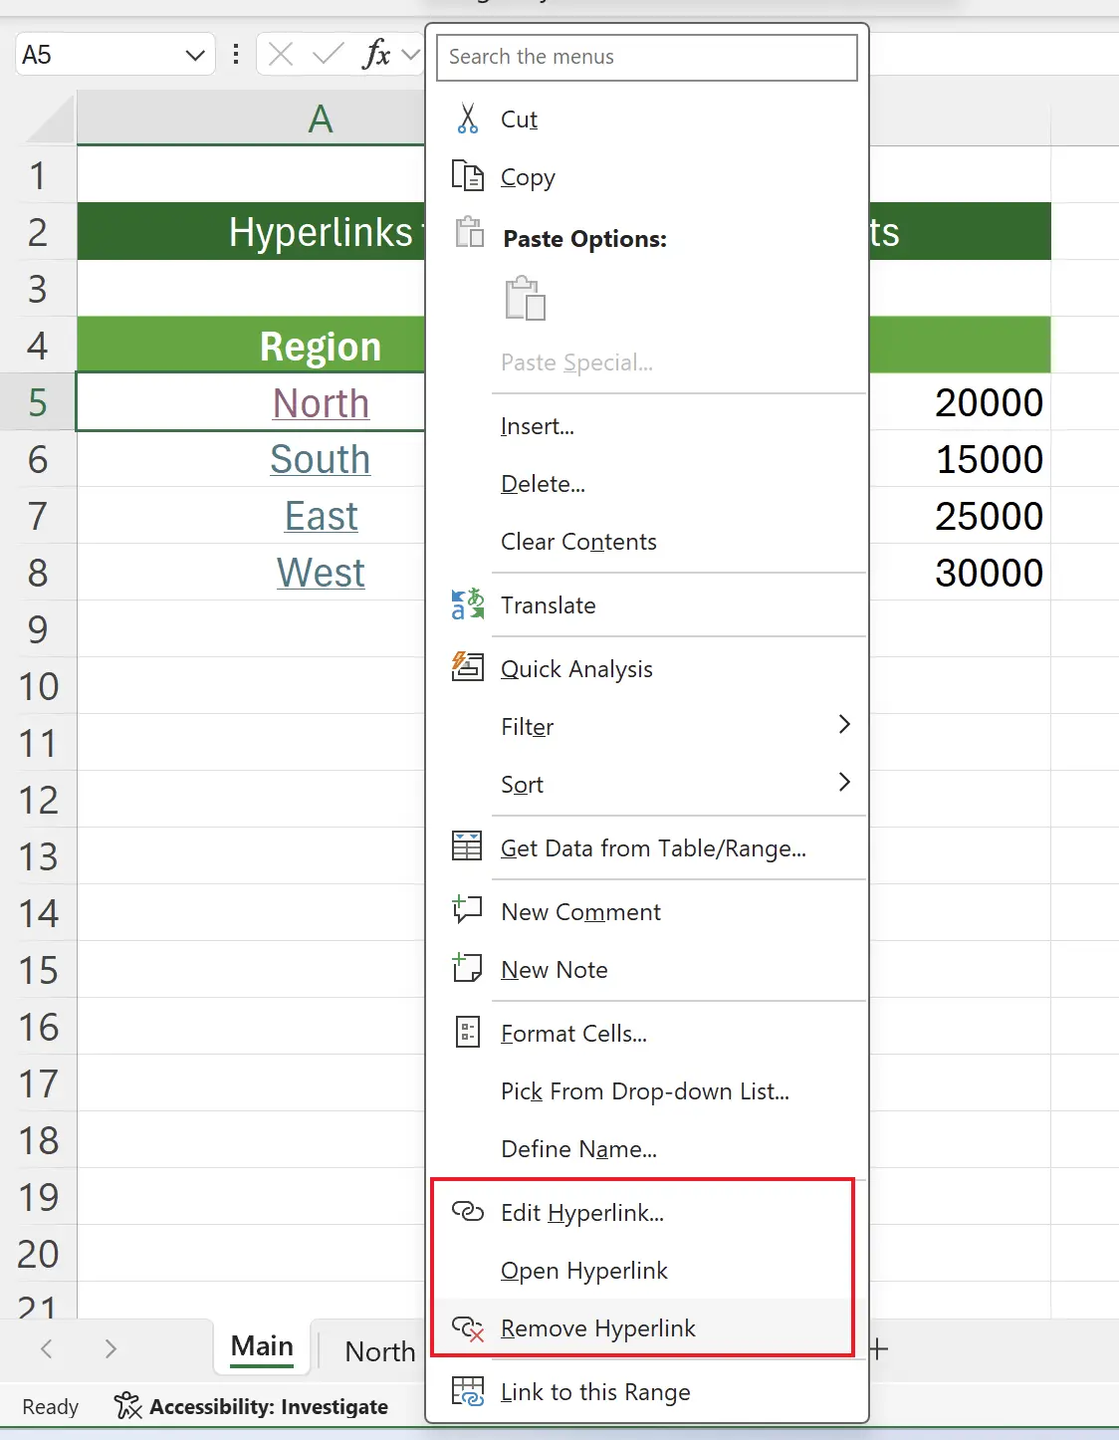Click Get Data from Table/Range icon

pos(467,846)
